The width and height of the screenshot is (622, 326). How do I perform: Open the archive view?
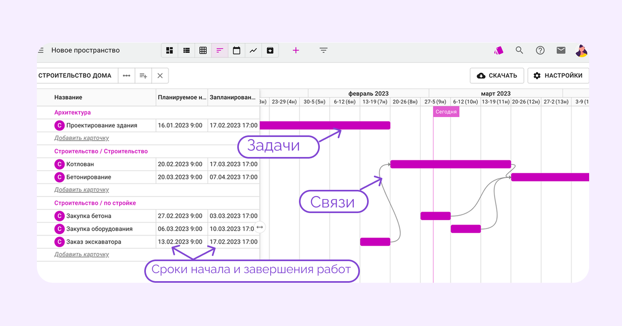click(x=270, y=50)
